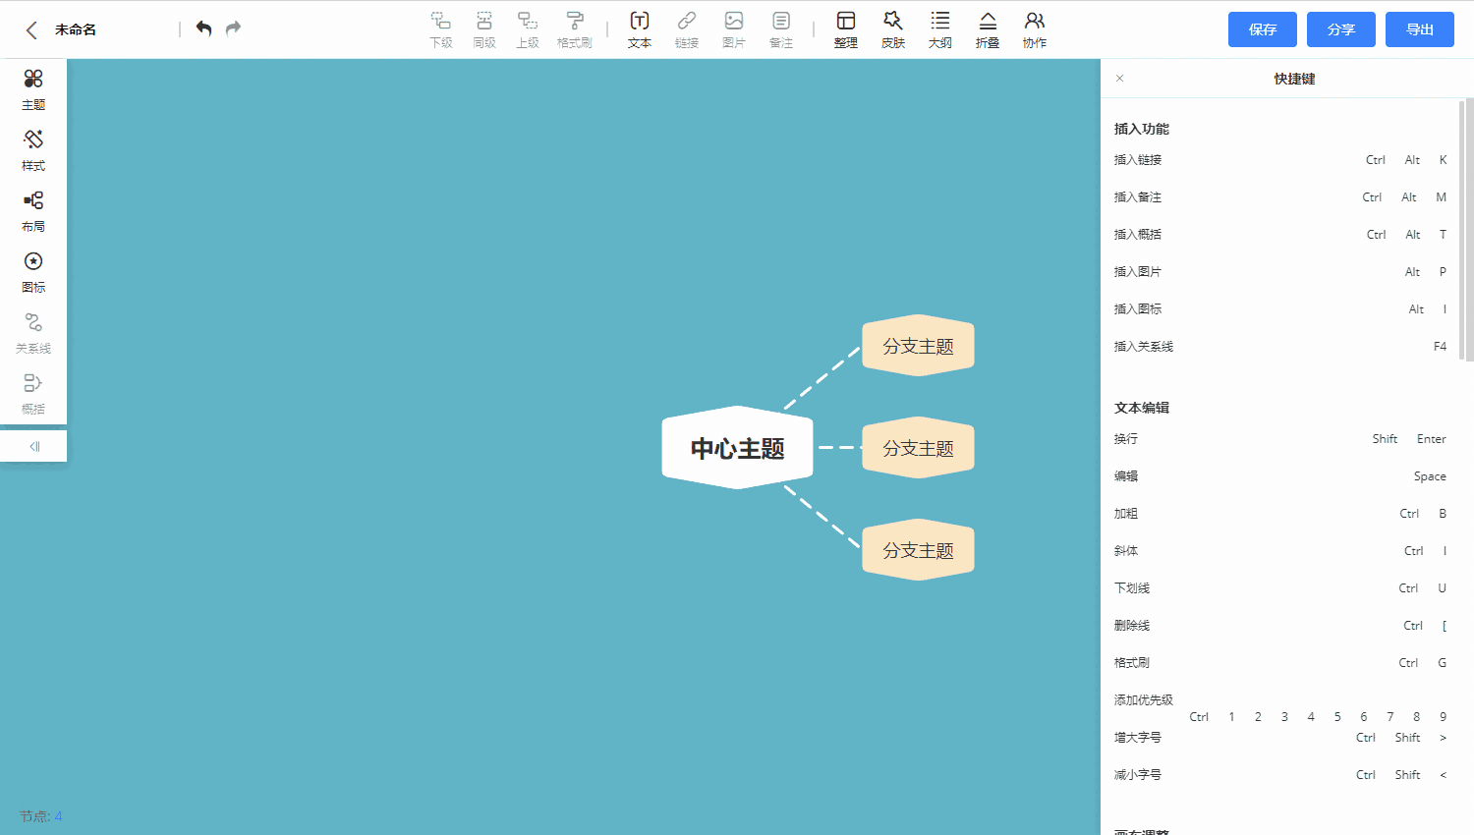Click the 折叠 fold tool
This screenshot has width=1474, height=835.
point(987,29)
